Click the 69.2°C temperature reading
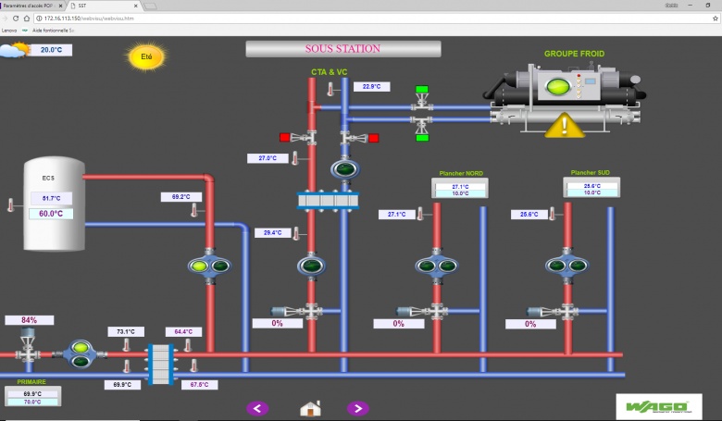This screenshot has height=421, width=722. pos(181,197)
